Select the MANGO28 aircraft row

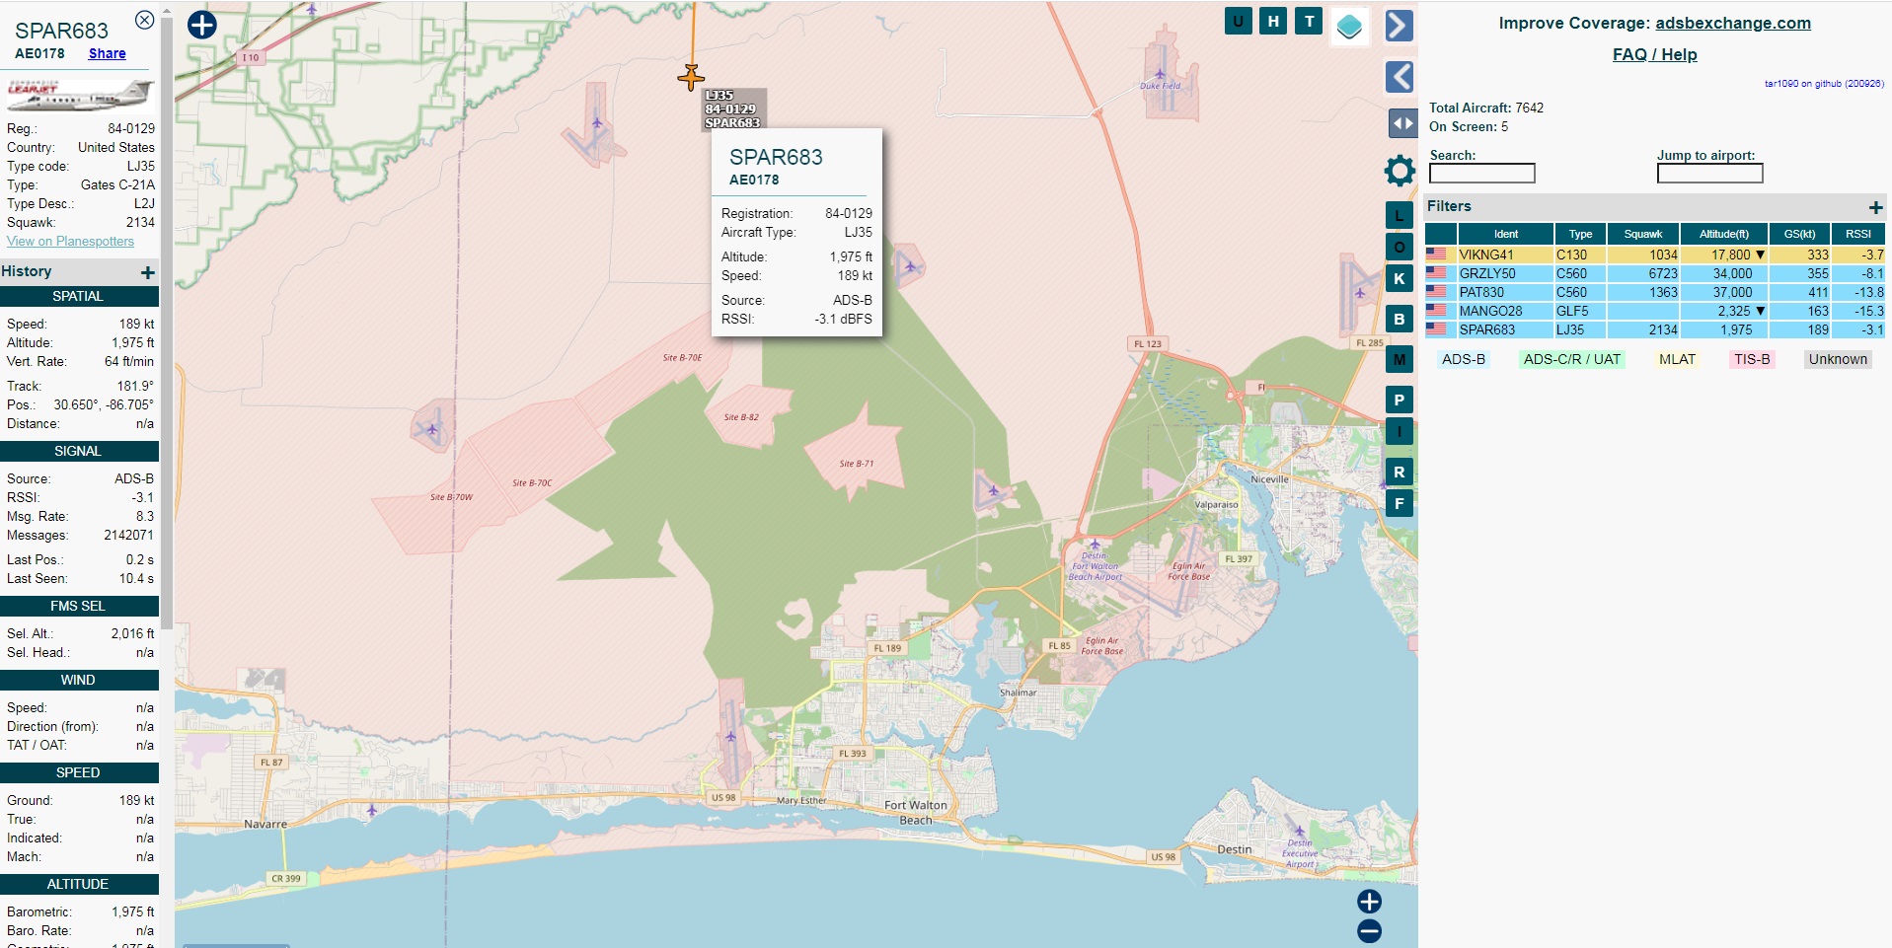(1655, 311)
